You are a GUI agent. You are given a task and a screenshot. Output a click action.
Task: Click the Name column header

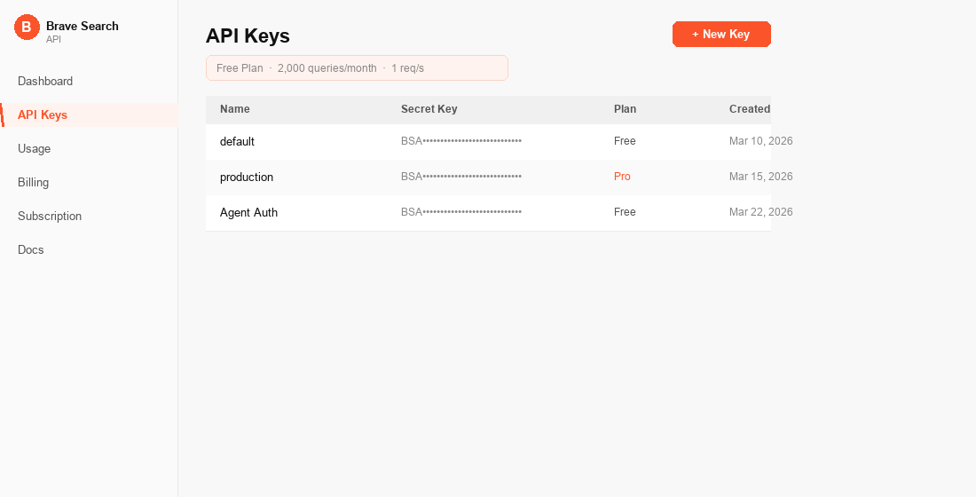coord(234,109)
